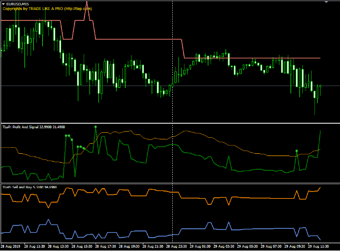
Task: Click the 28 Aug 2019 date label
Action: point(10,247)
